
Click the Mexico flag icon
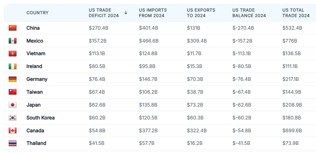(x=13, y=41)
